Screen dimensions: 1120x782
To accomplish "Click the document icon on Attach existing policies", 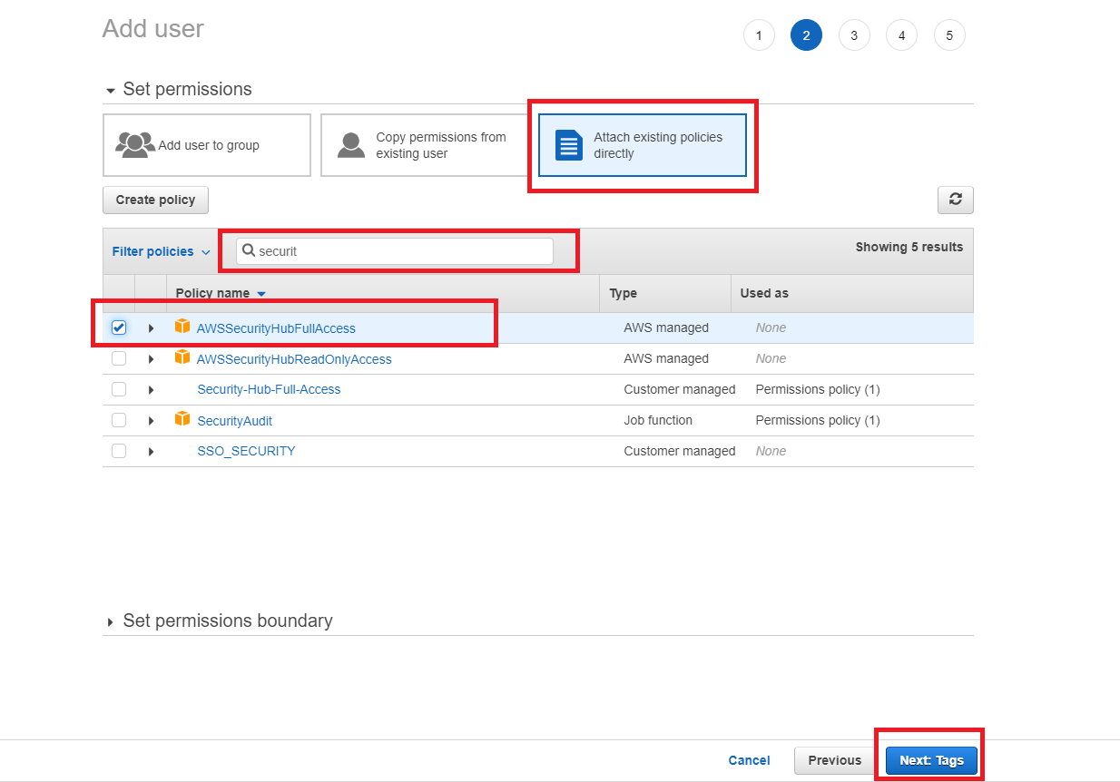I will (567, 145).
